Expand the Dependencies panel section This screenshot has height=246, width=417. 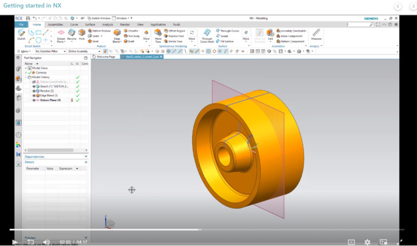tap(56, 156)
